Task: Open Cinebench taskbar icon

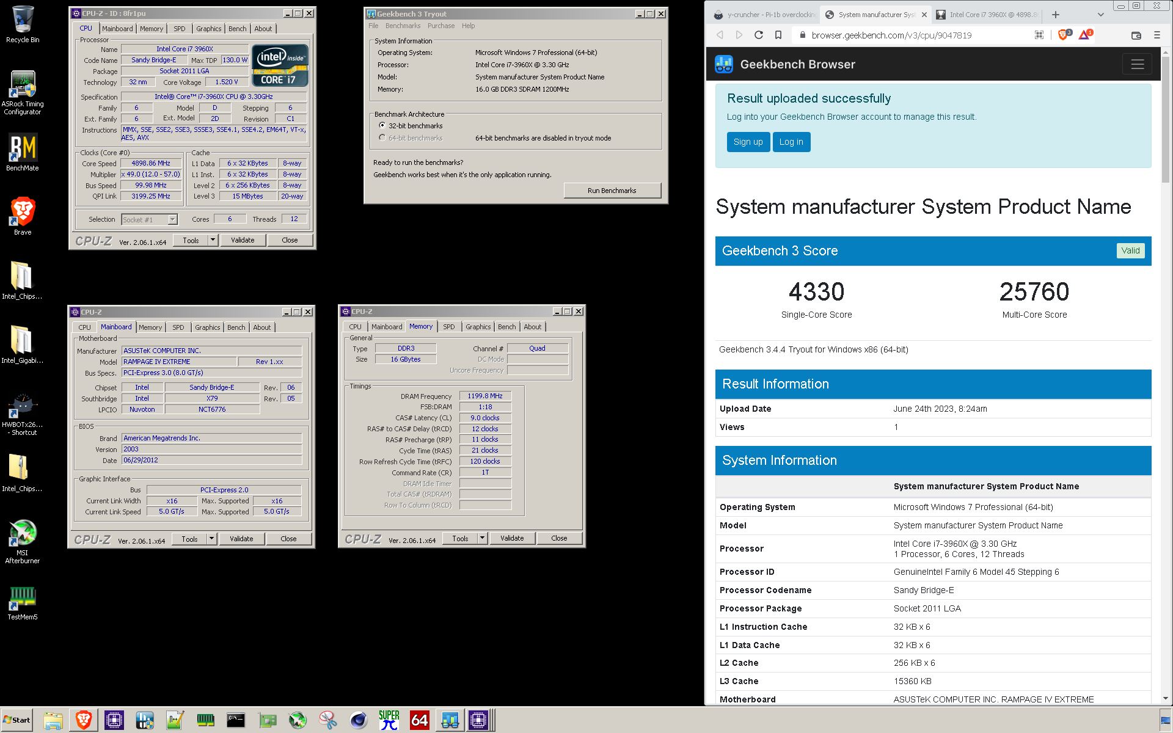Action: [x=358, y=721]
